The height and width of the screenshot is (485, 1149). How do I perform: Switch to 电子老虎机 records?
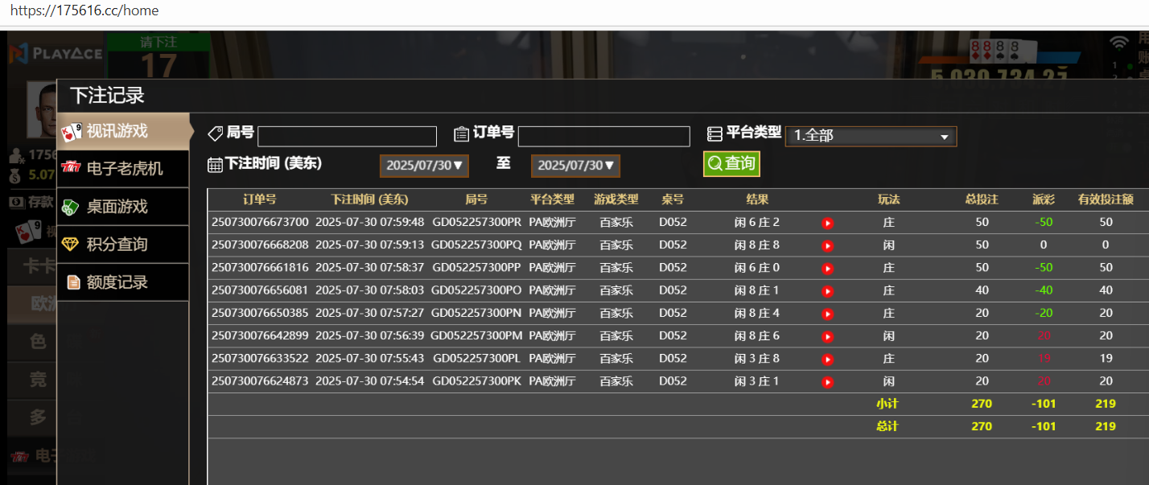(123, 169)
